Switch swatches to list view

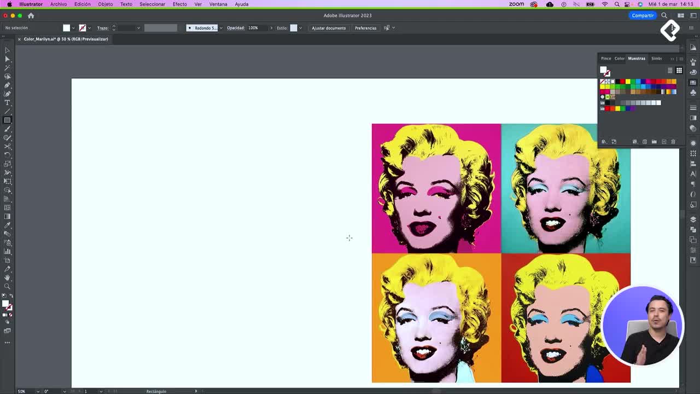670,71
